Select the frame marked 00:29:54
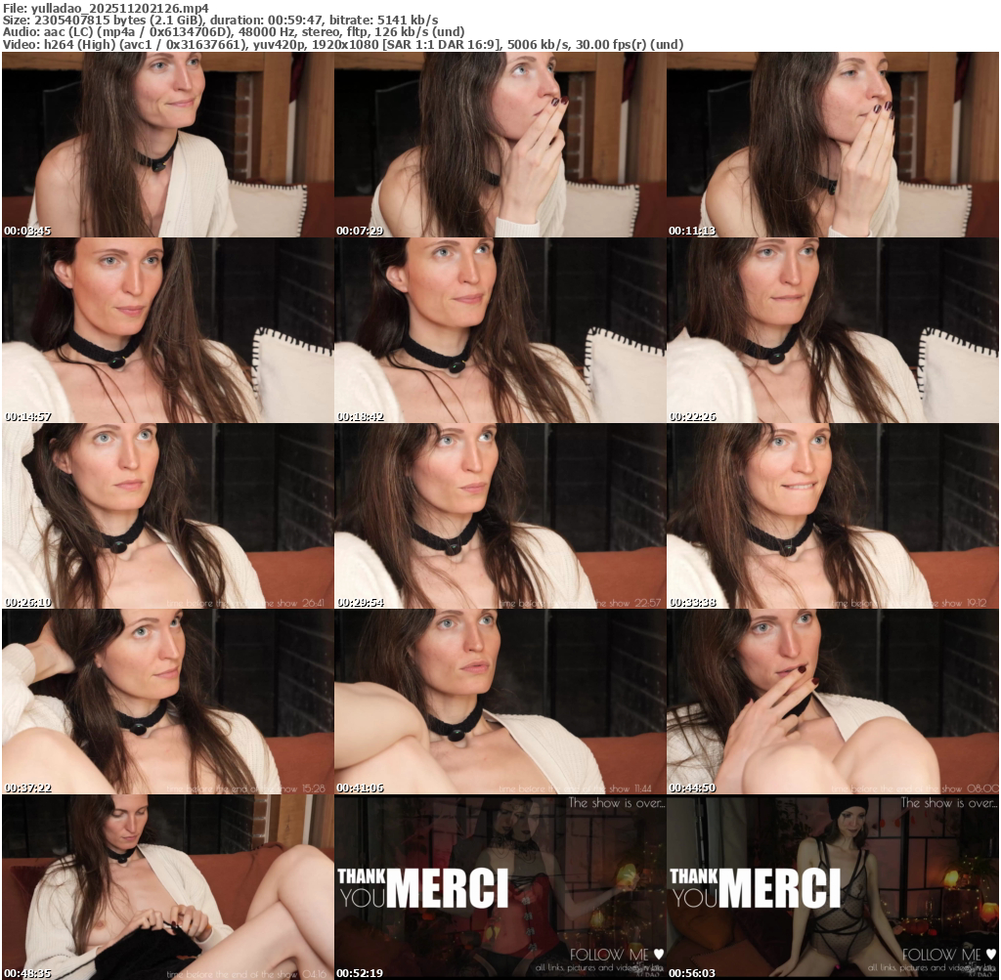 click(x=500, y=516)
